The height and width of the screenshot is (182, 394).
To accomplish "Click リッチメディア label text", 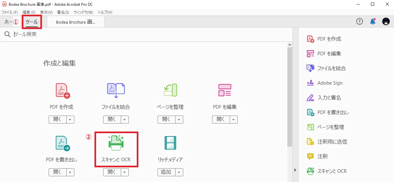I will [170, 160].
